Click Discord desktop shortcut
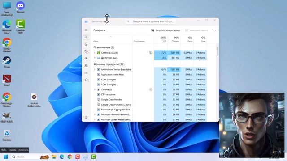 point(20,7)
